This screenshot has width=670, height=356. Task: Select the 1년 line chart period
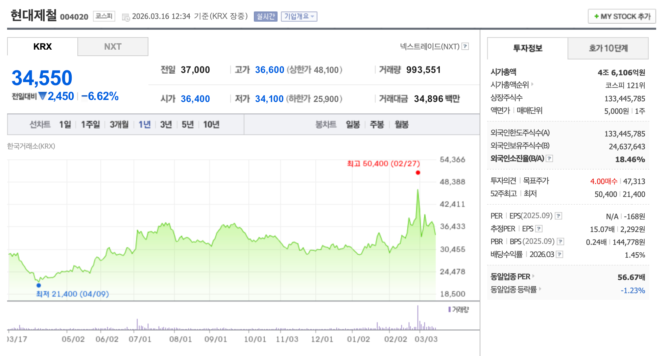[145, 125]
